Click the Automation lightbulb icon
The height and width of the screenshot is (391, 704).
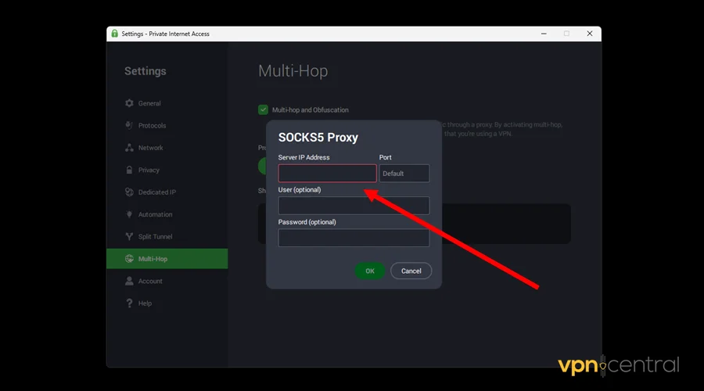pos(129,214)
